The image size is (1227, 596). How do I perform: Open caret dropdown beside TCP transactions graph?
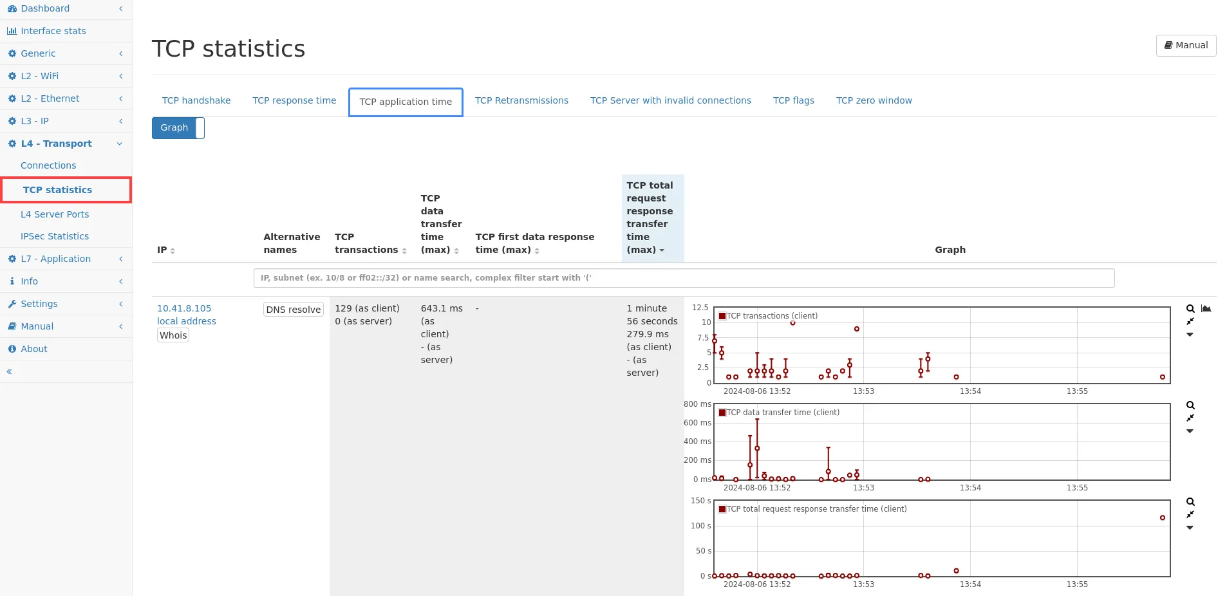1190,335
